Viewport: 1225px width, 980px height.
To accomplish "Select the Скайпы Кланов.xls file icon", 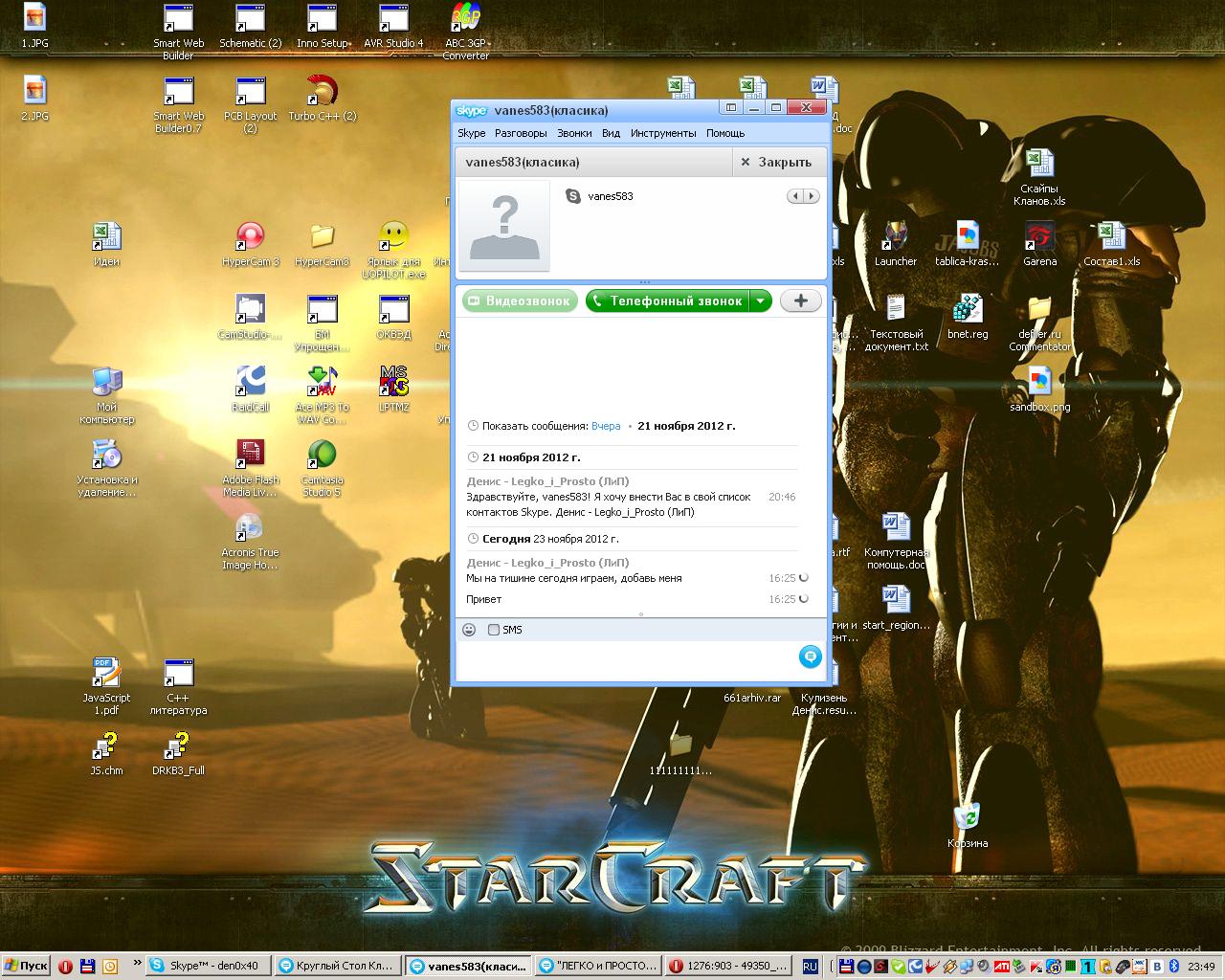I will (x=1040, y=178).
